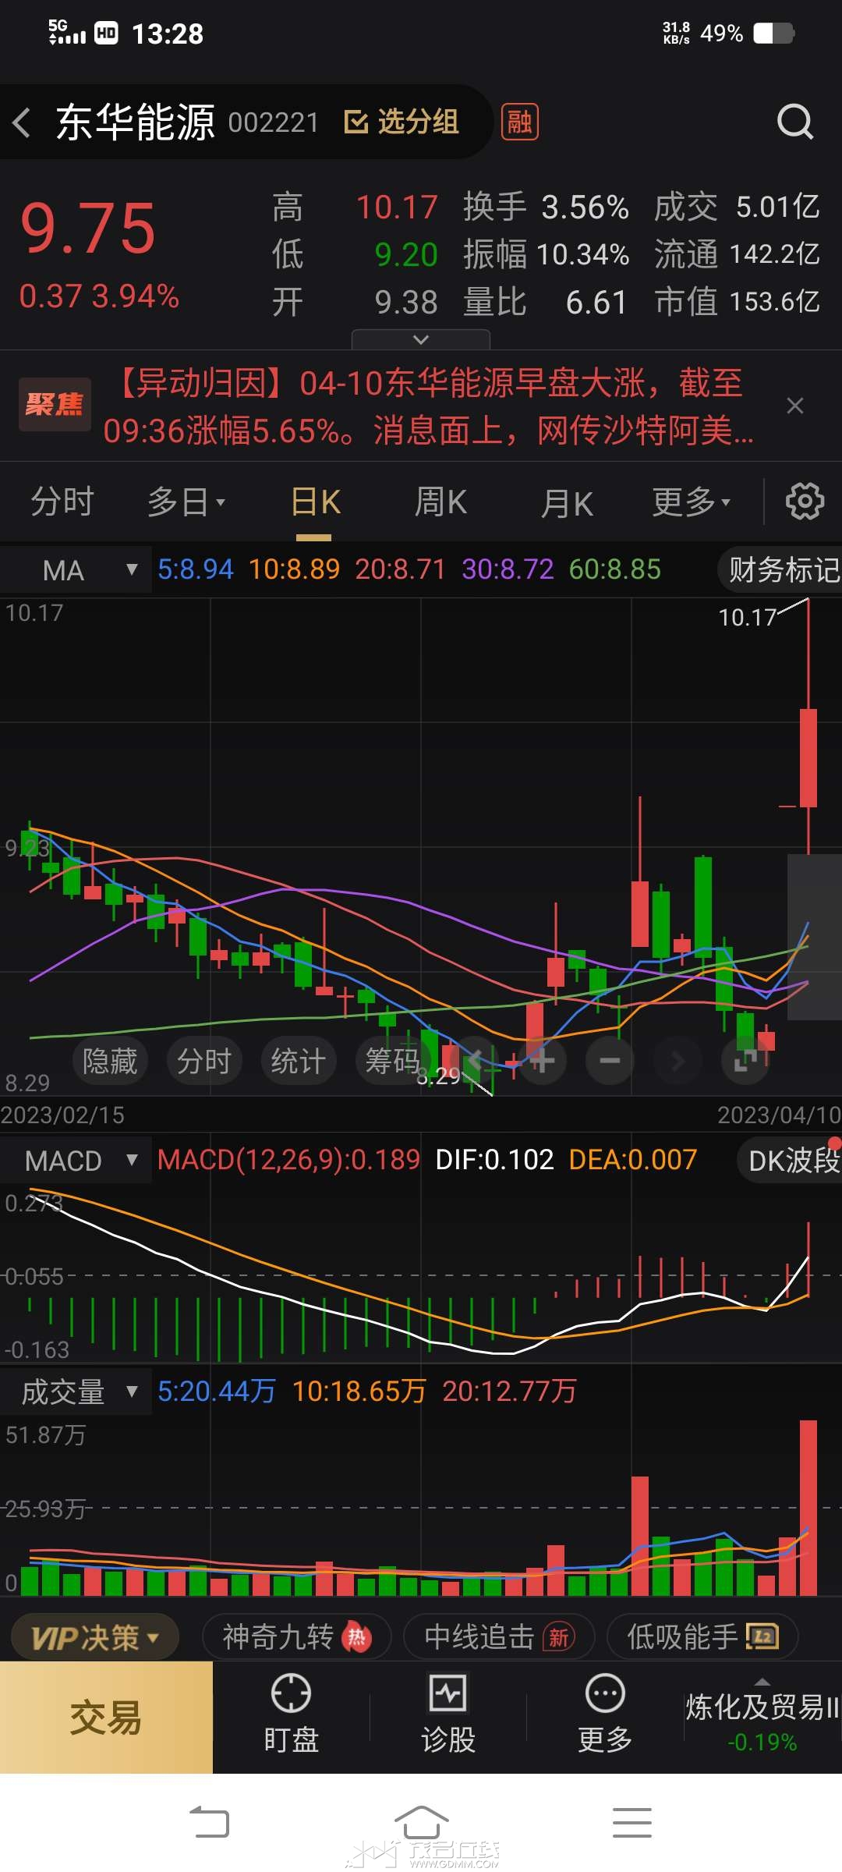This screenshot has width=842, height=1872.
Task: Zoom out chart with minus icon
Action: (x=610, y=1060)
